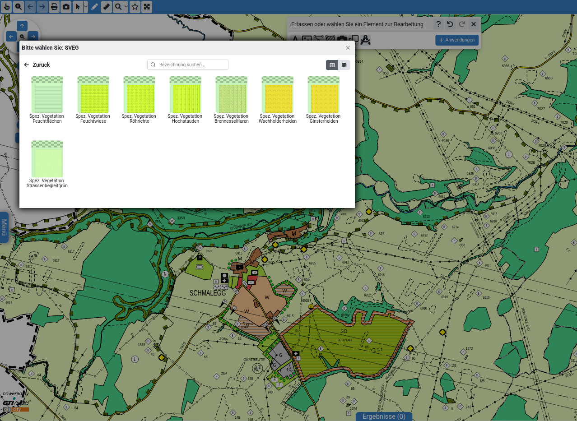Screen dimensions: 577x421
Task: Select the ruler measure tool
Action: tap(106, 7)
